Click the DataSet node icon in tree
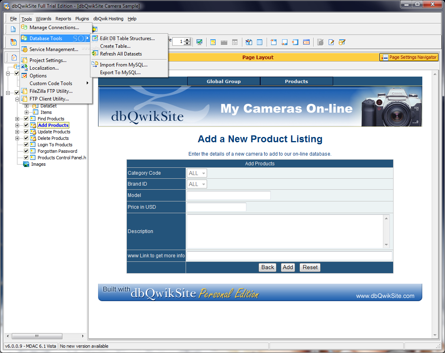Image resolution: width=445 pixels, height=353 pixels. (35, 106)
